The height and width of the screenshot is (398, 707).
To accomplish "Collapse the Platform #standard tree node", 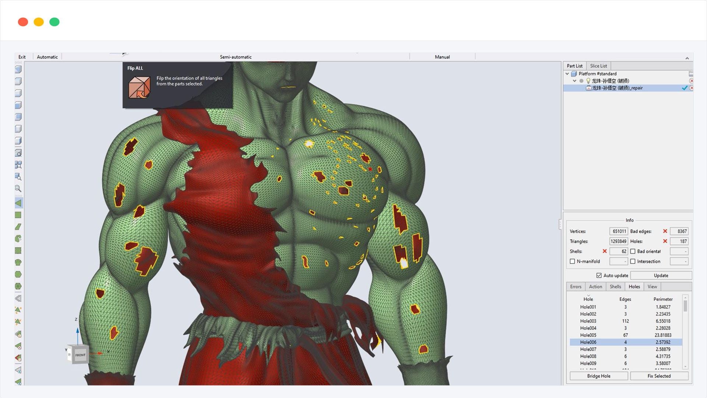I will click(567, 74).
